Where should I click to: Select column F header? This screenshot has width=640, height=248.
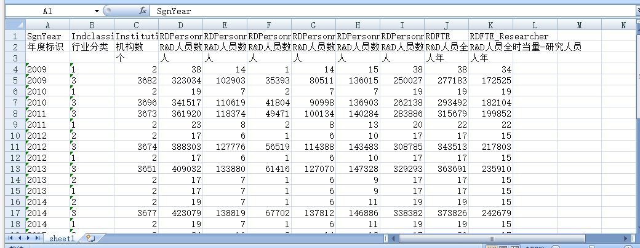[269, 25]
